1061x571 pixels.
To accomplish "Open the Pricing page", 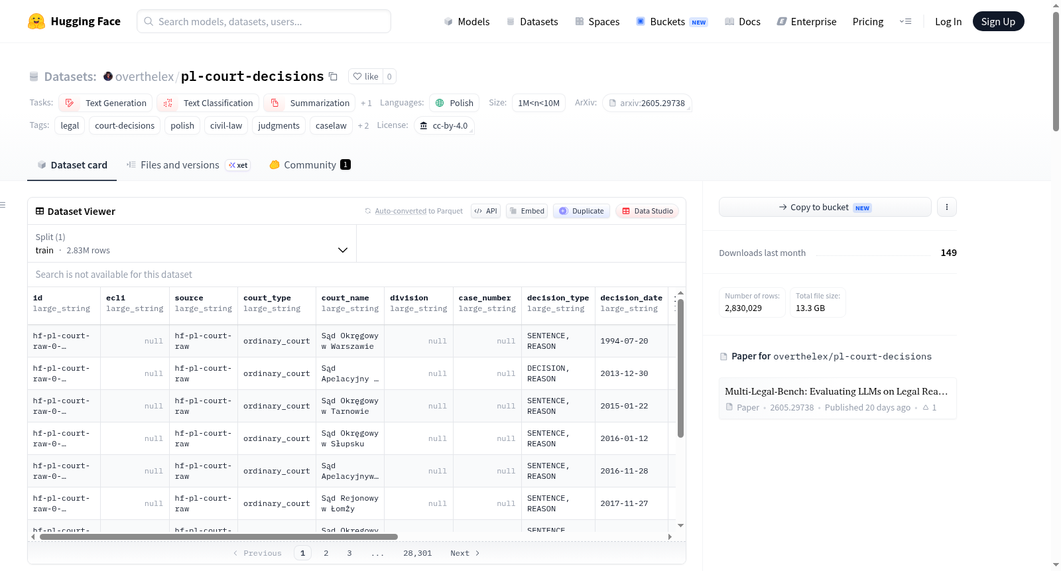I will tap(868, 21).
